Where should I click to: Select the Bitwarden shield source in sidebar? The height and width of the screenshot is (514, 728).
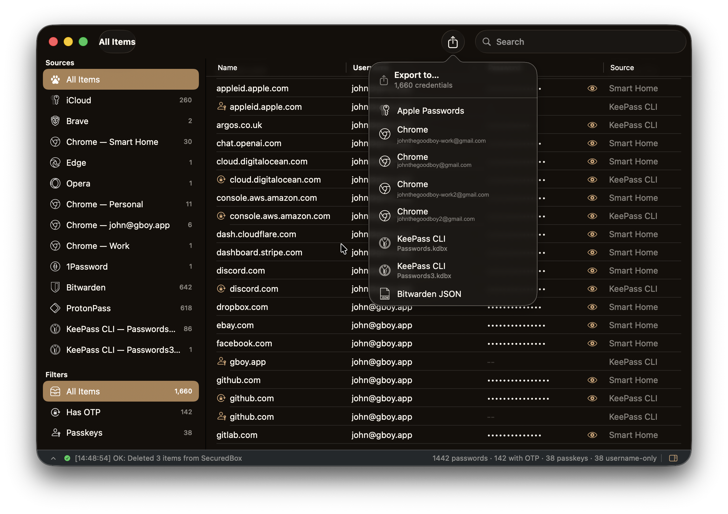pyautogui.click(x=86, y=287)
